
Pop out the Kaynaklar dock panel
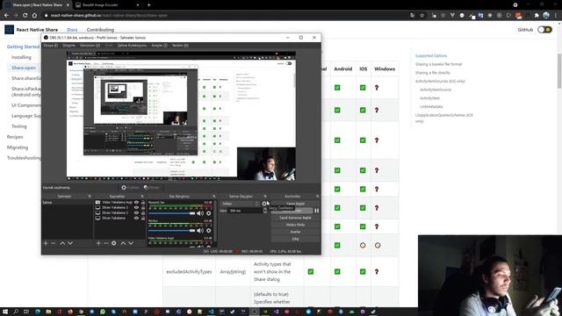[x=142, y=197]
